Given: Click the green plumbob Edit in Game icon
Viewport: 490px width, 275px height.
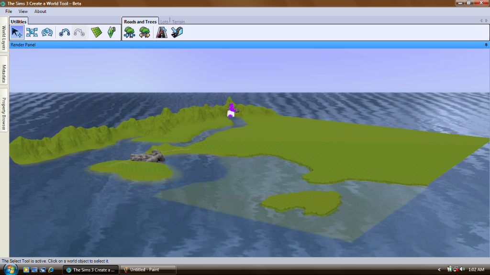Looking at the screenshot, I should coord(111,32).
